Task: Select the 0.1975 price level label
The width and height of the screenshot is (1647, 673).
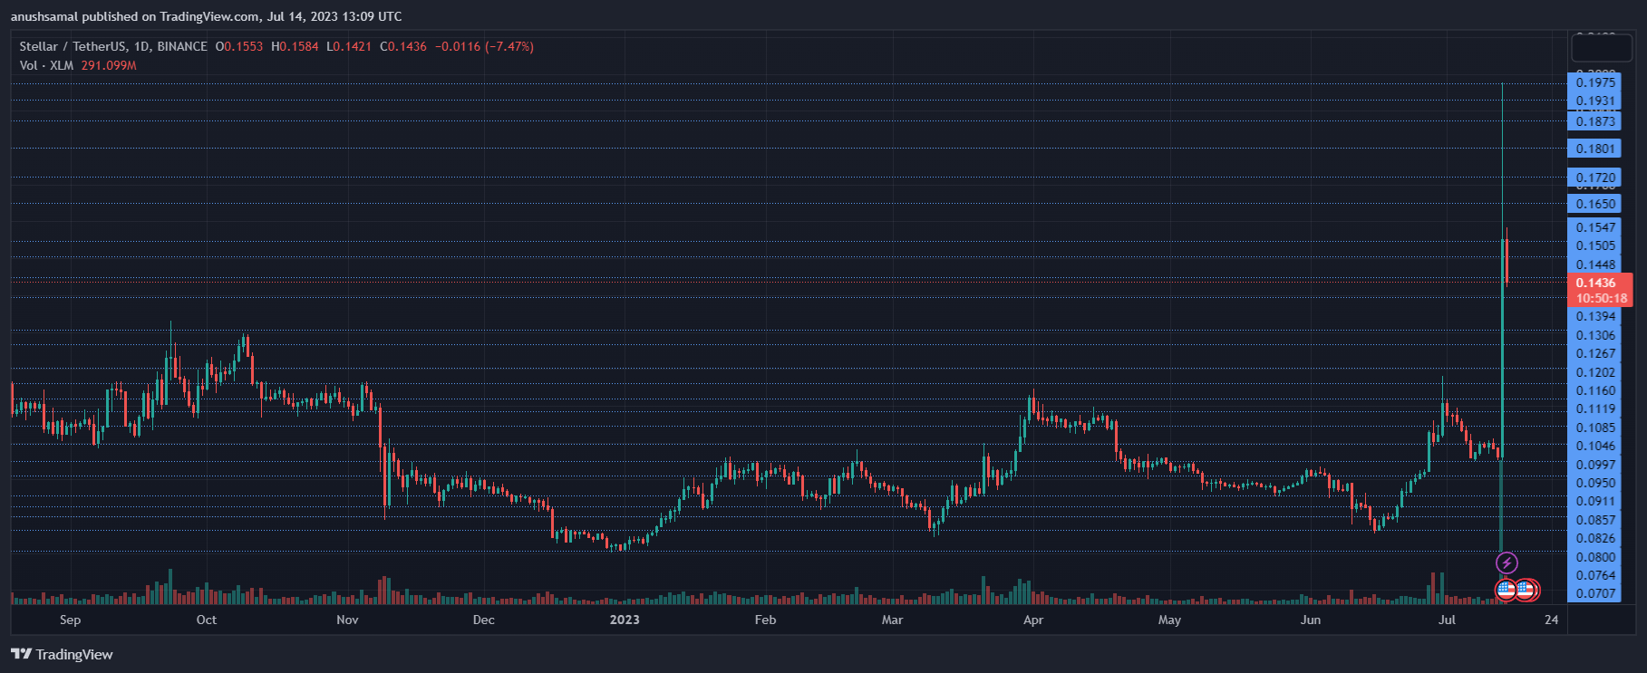Action: [1595, 82]
